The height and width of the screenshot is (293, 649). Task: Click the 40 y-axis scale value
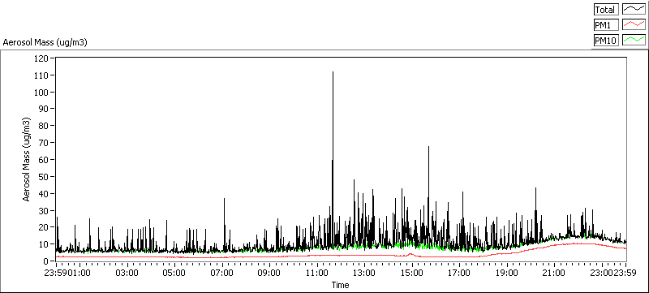tap(44, 193)
